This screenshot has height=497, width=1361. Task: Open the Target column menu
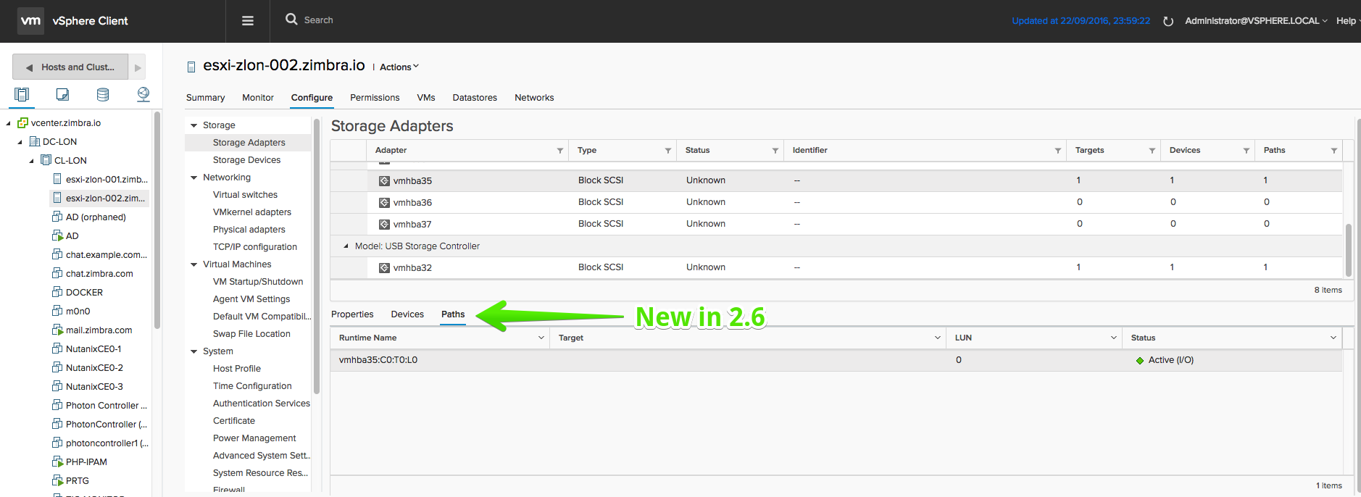938,338
